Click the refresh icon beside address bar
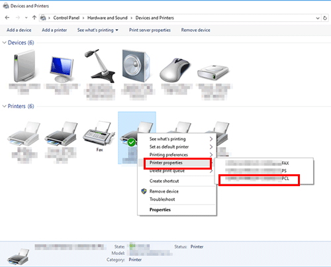The width and height of the screenshot is (331, 267). pos(325,18)
